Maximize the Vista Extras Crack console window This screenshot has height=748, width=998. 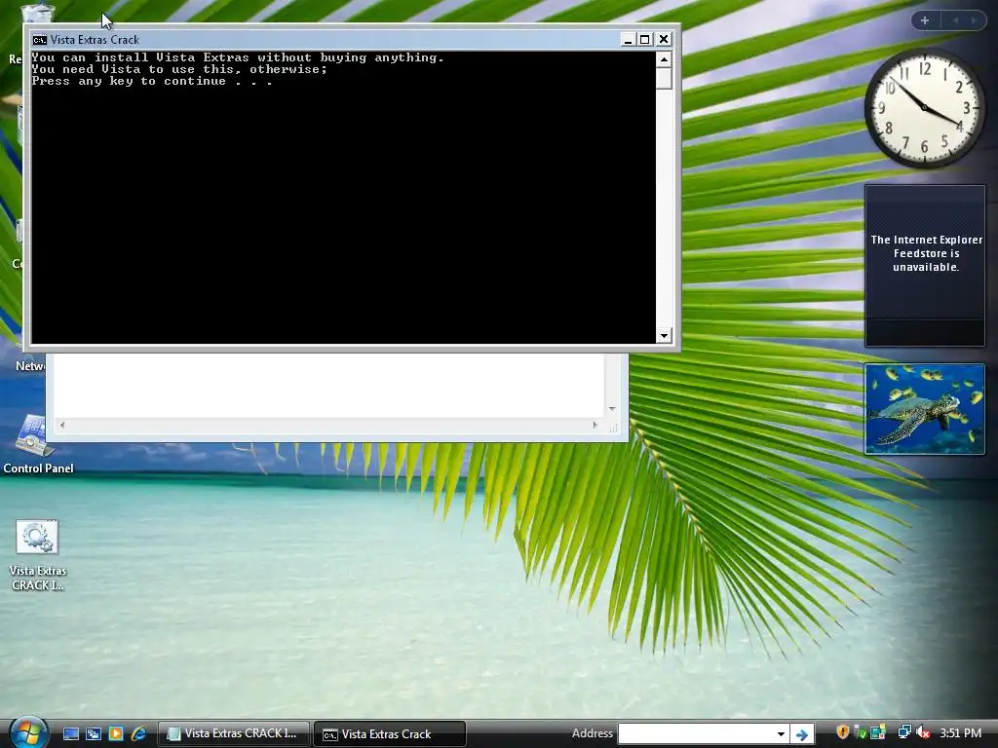click(645, 39)
